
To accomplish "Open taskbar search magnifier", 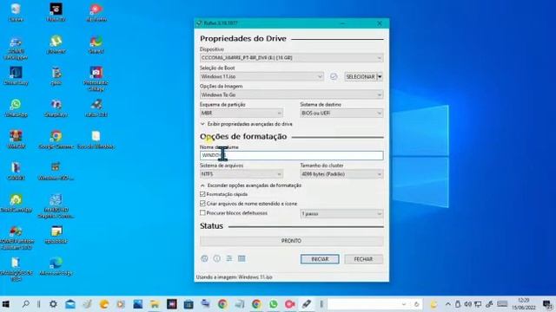I will pyautogui.click(x=25, y=304).
